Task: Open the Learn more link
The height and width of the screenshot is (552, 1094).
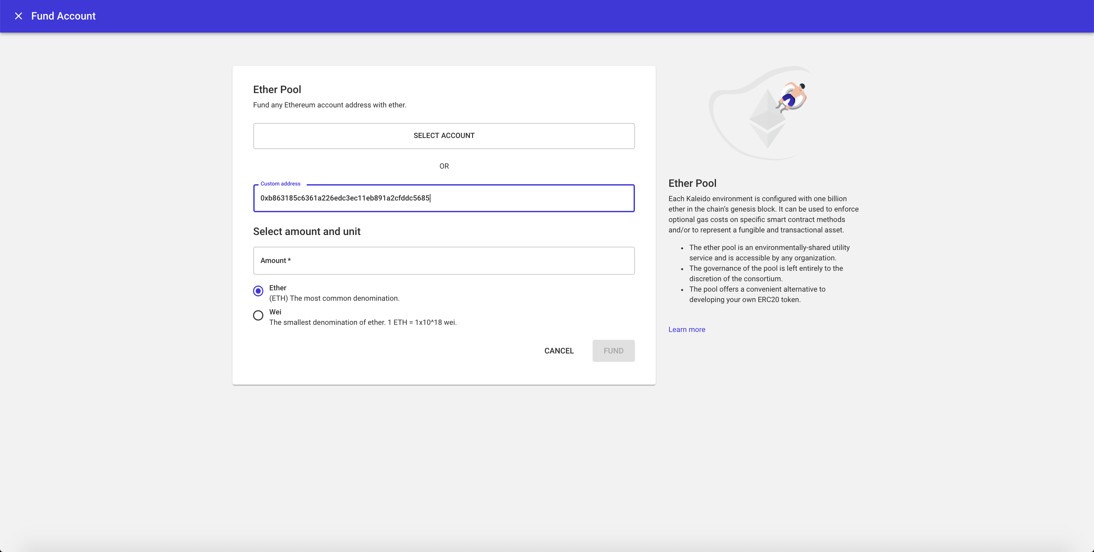Action: pos(687,329)
